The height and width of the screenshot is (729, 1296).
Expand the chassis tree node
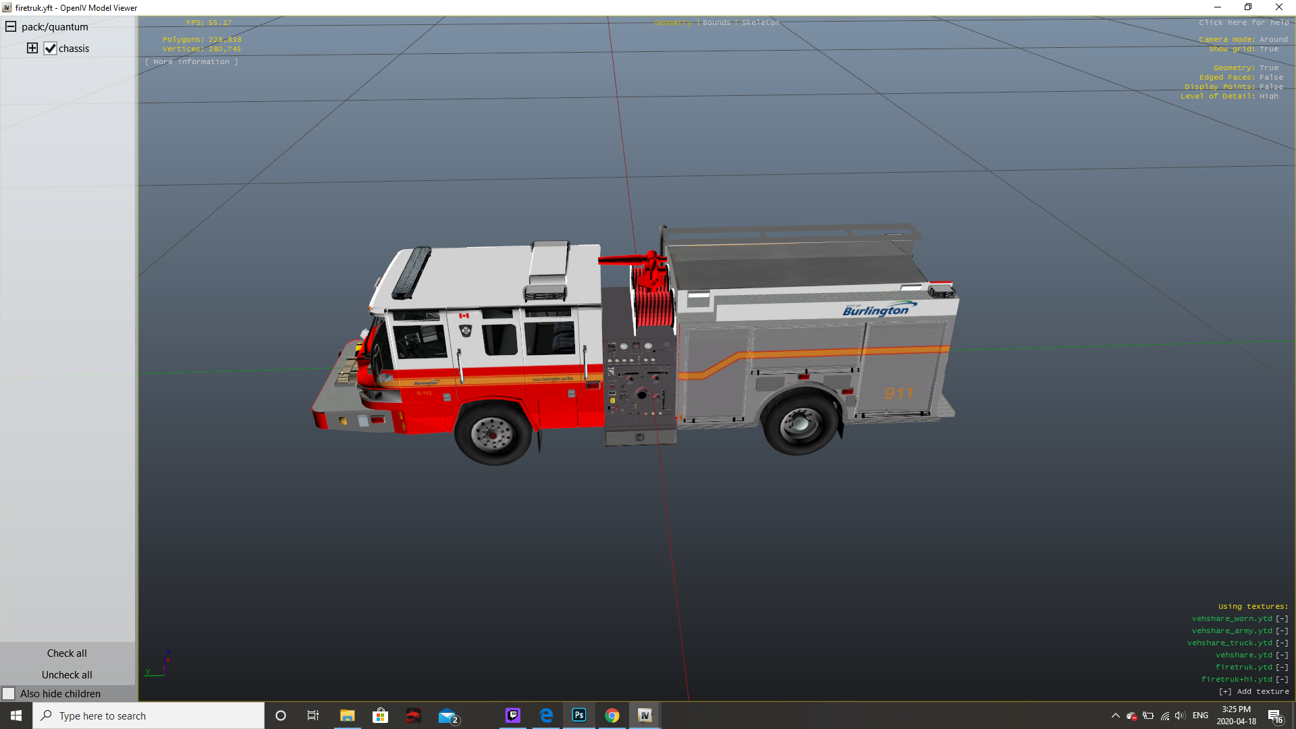[x=32, y=48]
